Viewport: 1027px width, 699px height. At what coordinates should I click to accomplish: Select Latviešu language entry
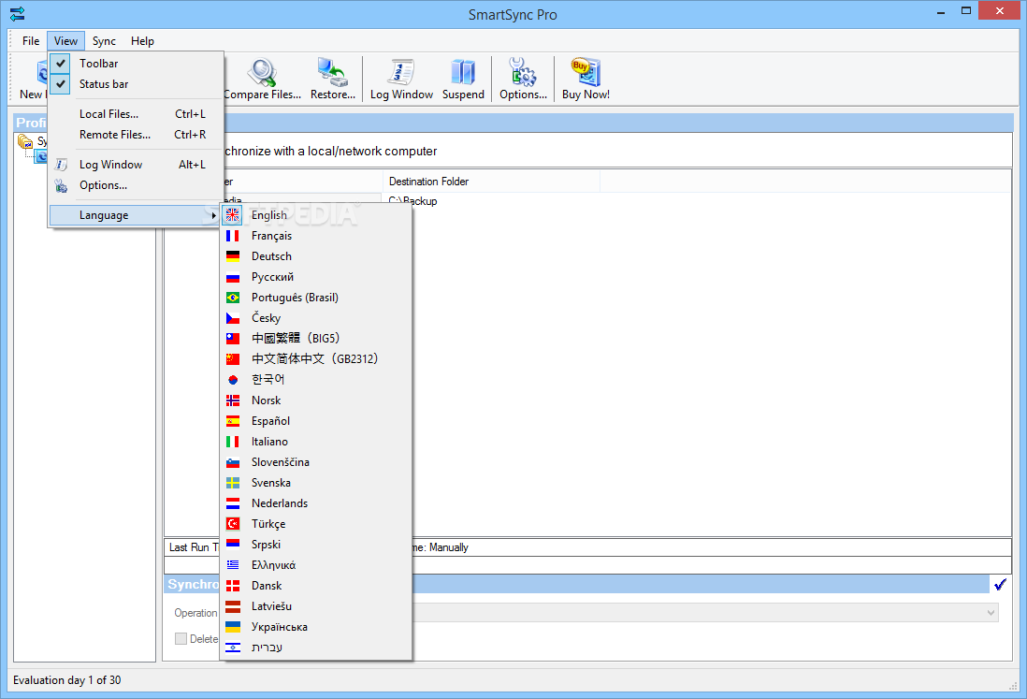point(316,606)
